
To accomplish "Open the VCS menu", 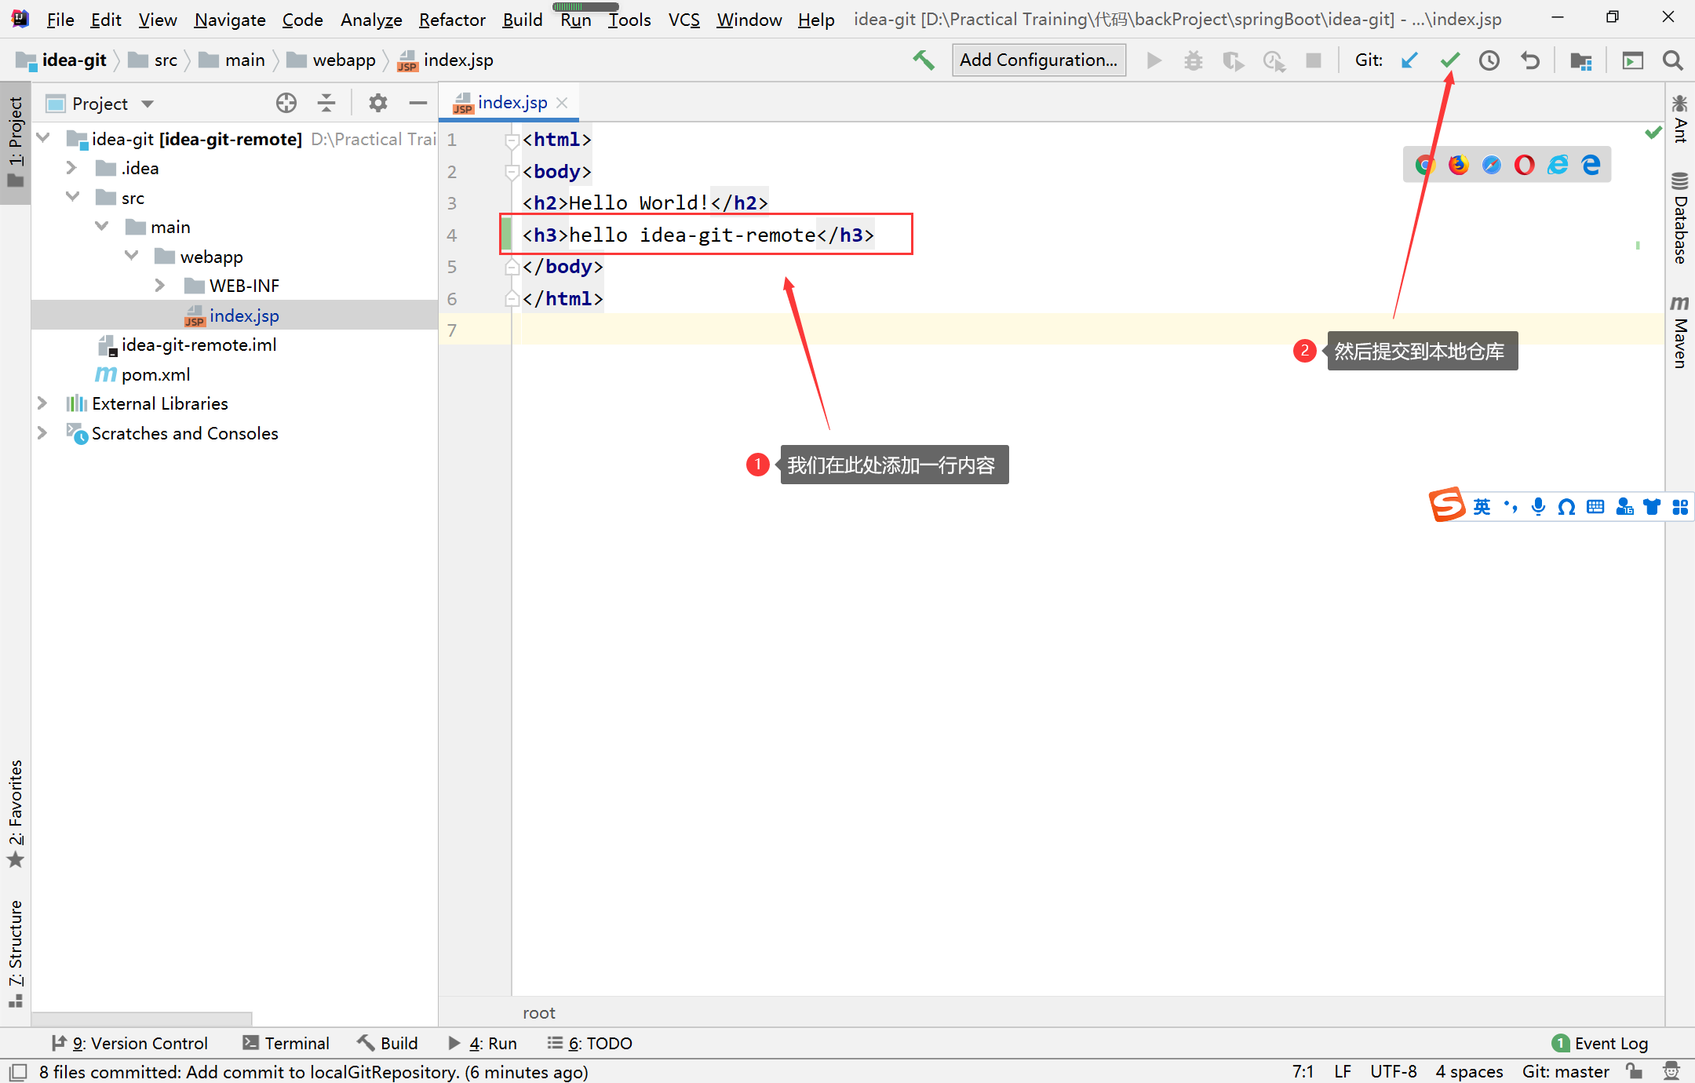I will [x=683, y=20].
